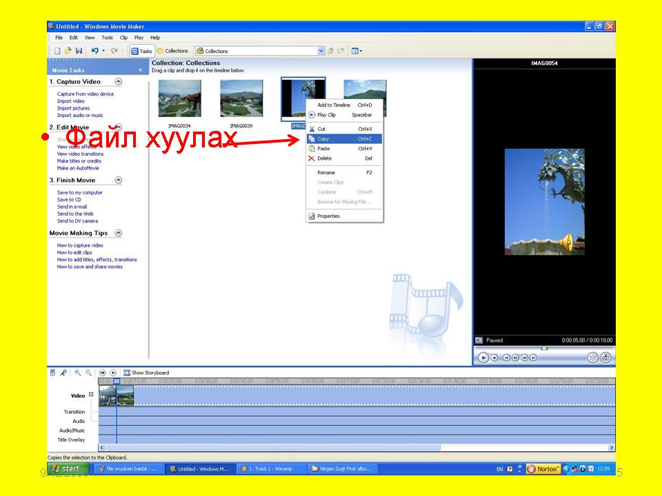Click the Save Project toolbar icon
662x496 pixels.
pyautogui.click(x=79, y=51)
